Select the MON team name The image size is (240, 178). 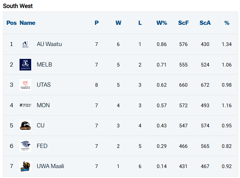tap(43, 105)
